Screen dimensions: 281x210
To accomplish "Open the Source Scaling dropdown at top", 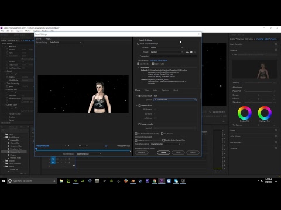I will pyautogui.click(x=66, y=43).
